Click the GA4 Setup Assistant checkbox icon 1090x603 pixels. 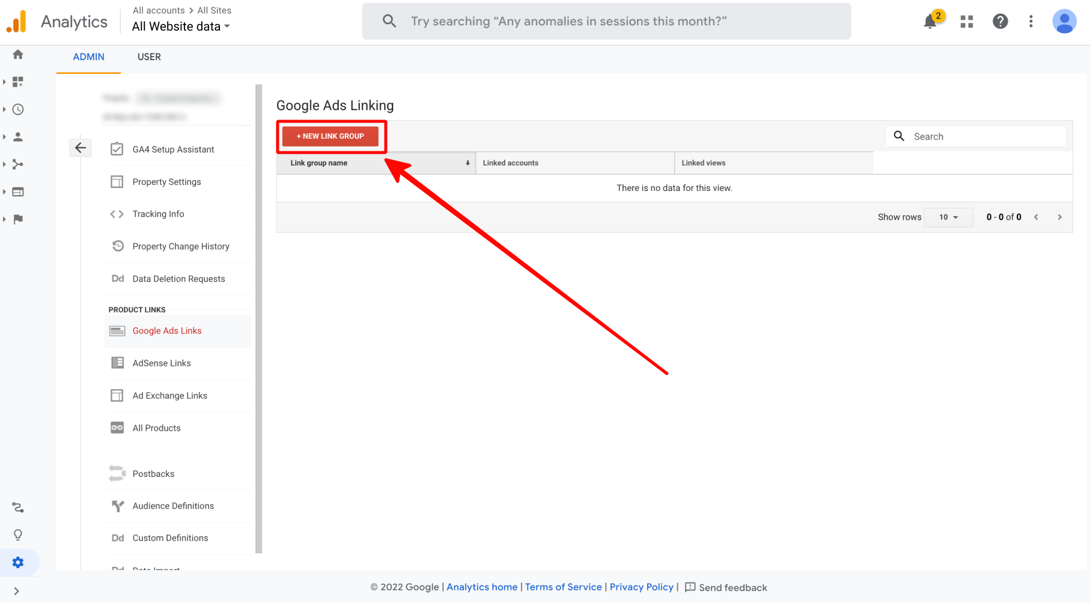[117, 149]
